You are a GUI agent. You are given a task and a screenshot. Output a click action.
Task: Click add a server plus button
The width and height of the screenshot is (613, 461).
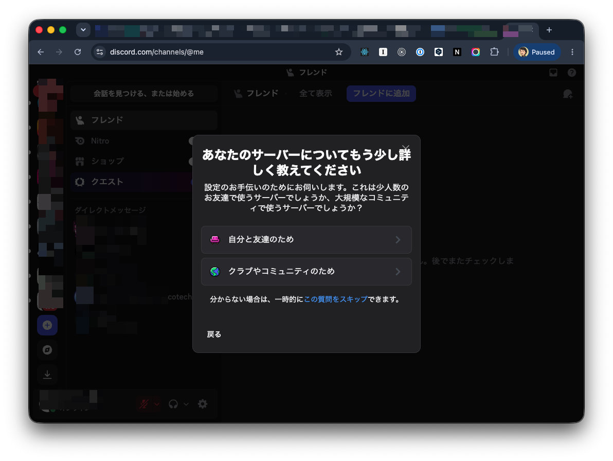47,325
